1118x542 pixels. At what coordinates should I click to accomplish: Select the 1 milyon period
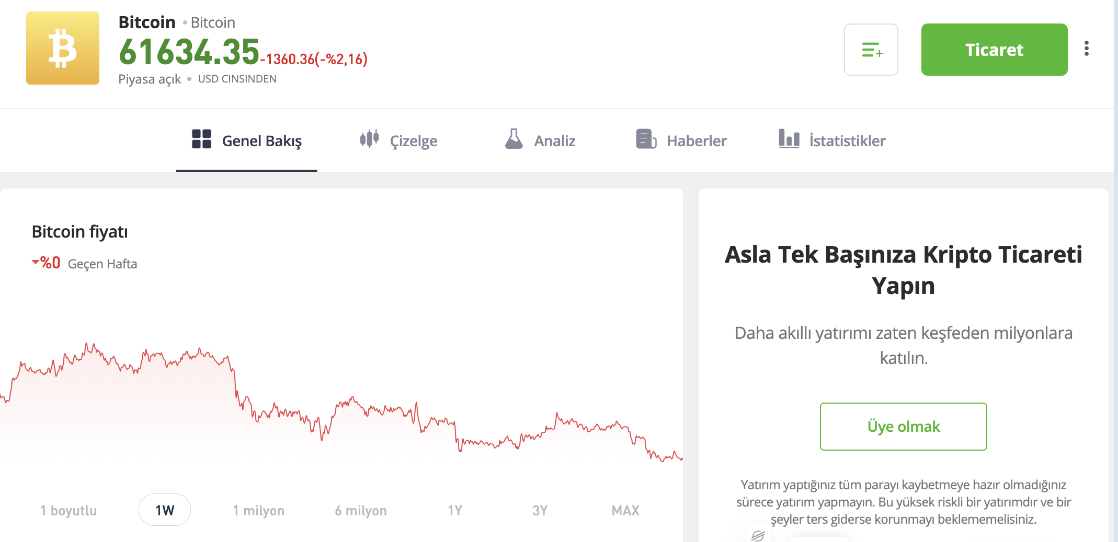point(258,509)
